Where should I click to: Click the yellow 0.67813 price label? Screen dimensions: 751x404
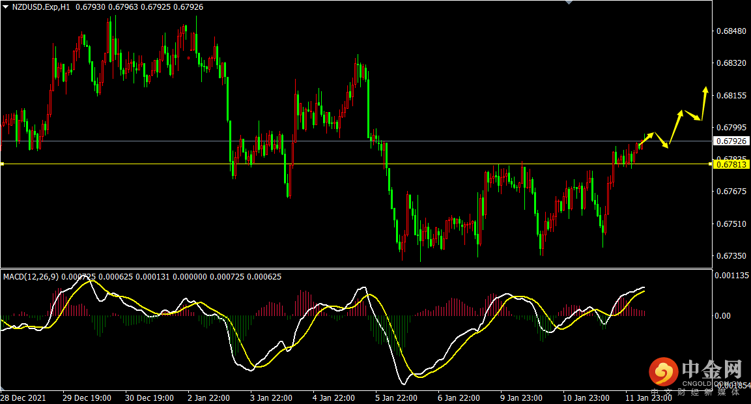point(731,165)
